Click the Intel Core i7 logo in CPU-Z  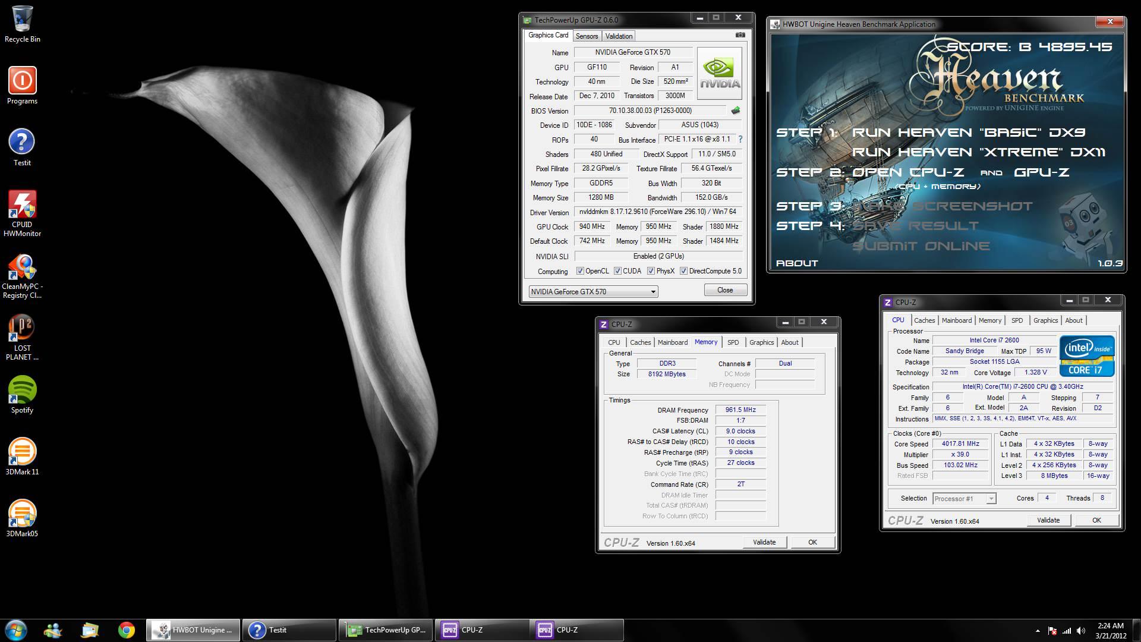click(x=1087, y=356)
